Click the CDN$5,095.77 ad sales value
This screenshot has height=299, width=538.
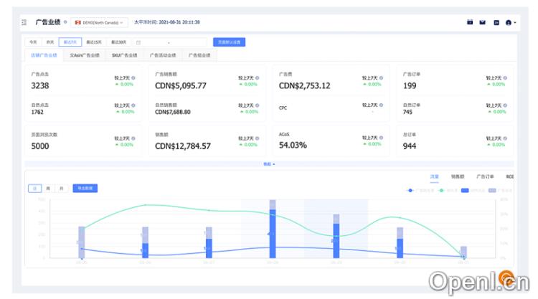[181, 86]
